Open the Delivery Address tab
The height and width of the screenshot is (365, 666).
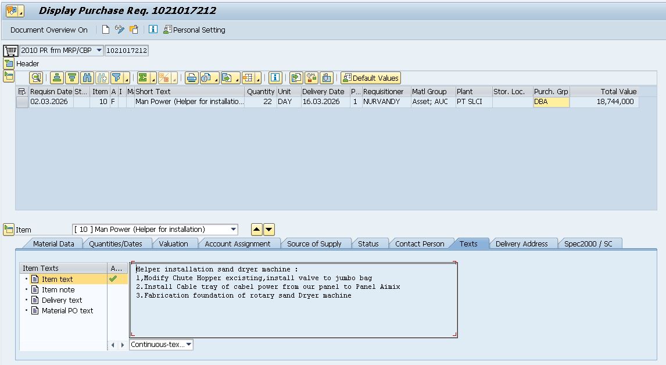tap(521, 244)
